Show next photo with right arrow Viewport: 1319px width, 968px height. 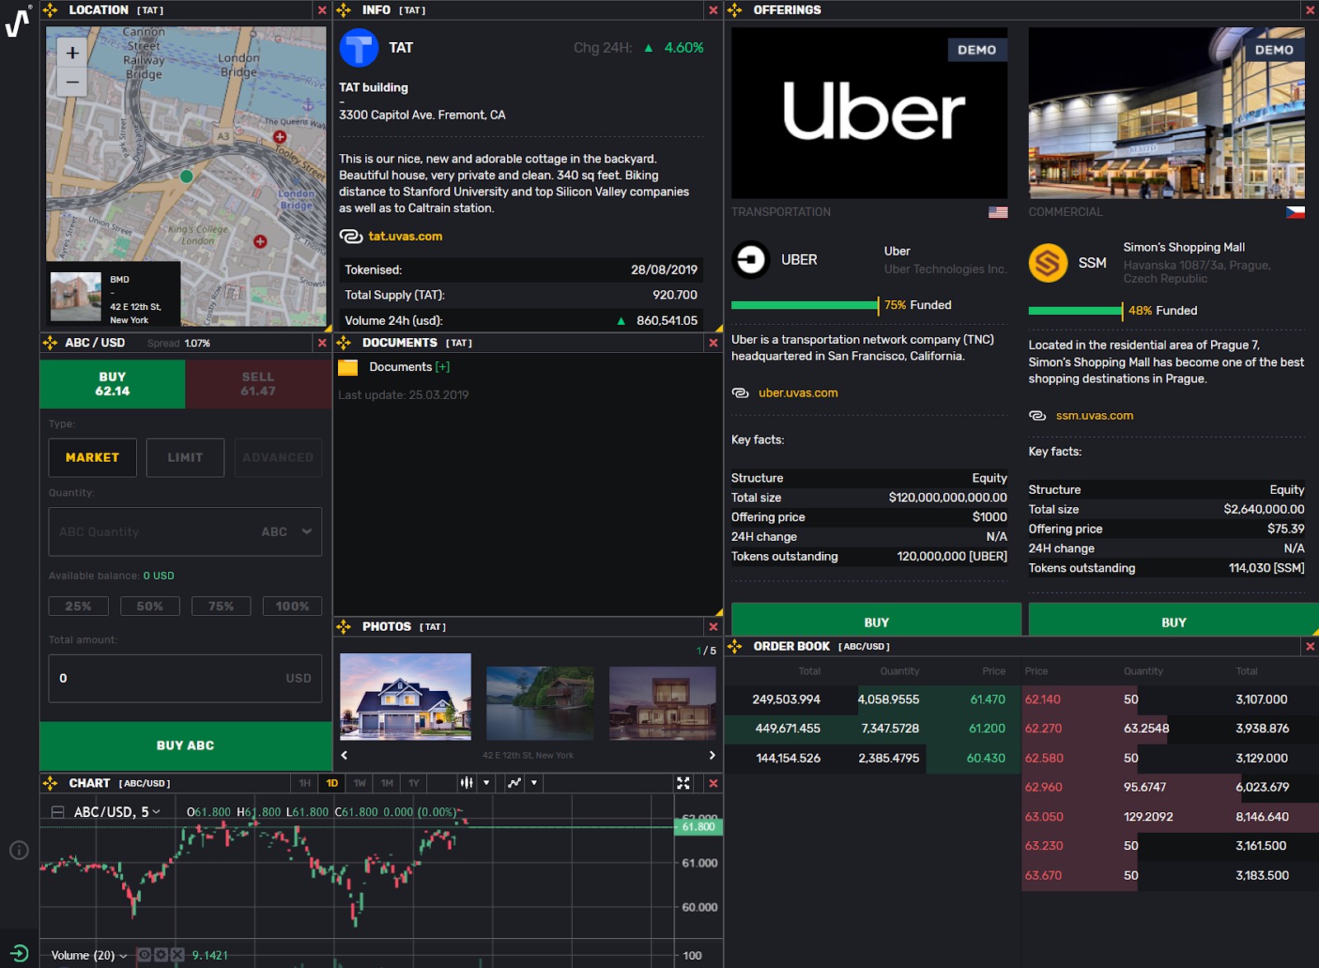coord(712,755)
